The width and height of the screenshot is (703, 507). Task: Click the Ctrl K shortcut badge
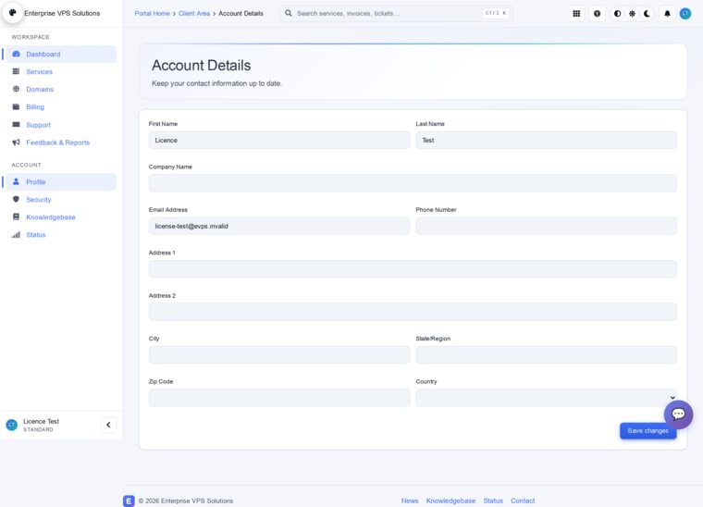(x=496, y=13)
